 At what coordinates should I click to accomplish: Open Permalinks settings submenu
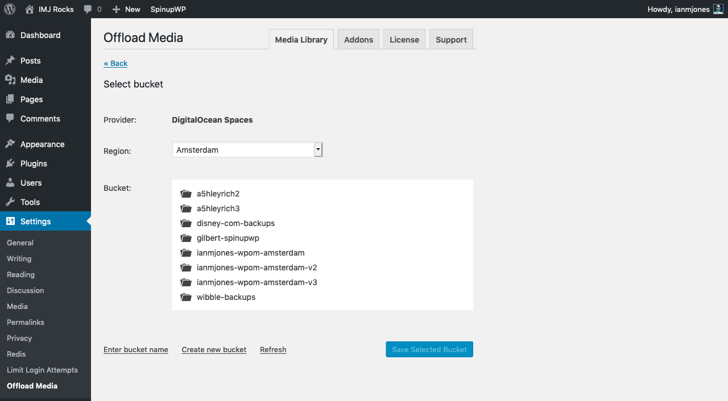[26, 322]
